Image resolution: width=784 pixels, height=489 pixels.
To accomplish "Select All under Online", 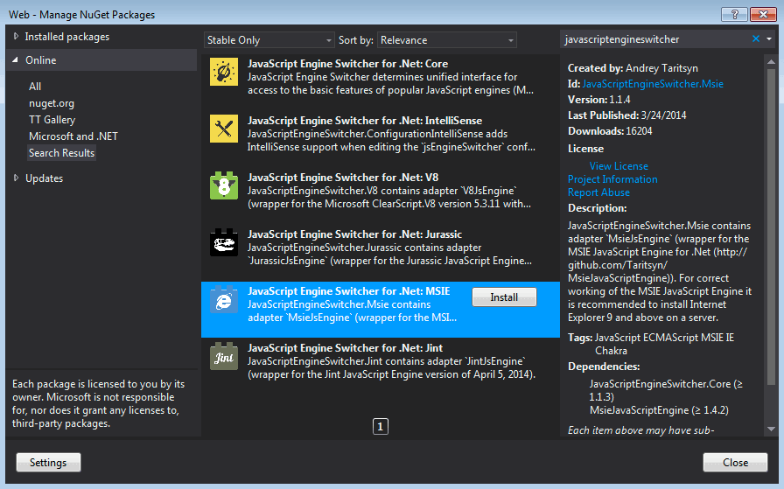I will 35,87.
